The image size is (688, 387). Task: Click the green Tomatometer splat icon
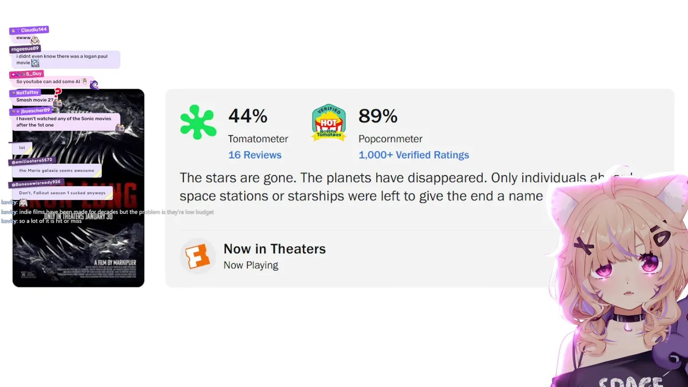click(x=198, y=123)
